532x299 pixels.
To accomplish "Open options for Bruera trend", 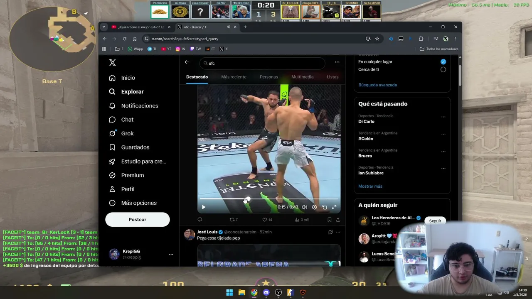I will pos(443,151).
